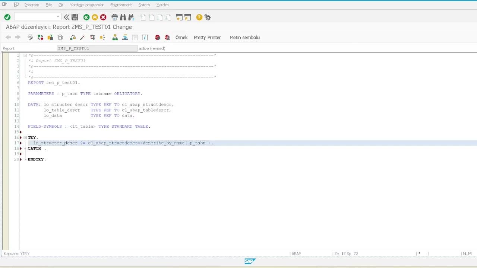Open the layout customization gear icon
The image size is (477, 268).
tap(208, 17)
